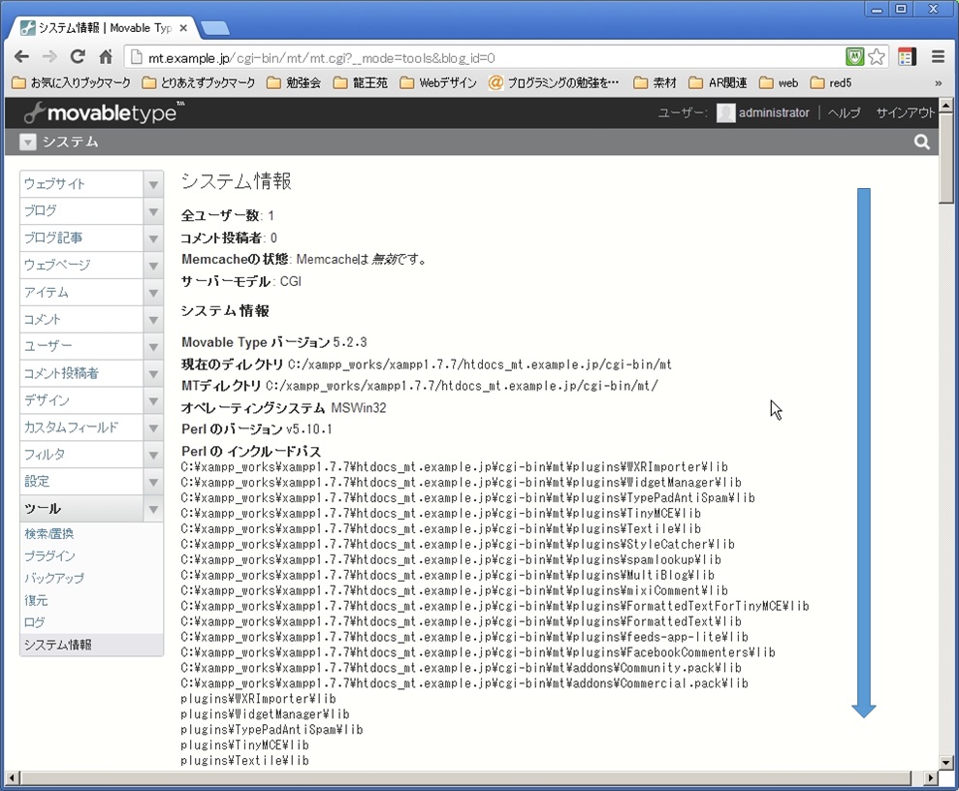Open the green shield extension icon
The width and height of the screenshot is (959, 791).
coord(854,57)
